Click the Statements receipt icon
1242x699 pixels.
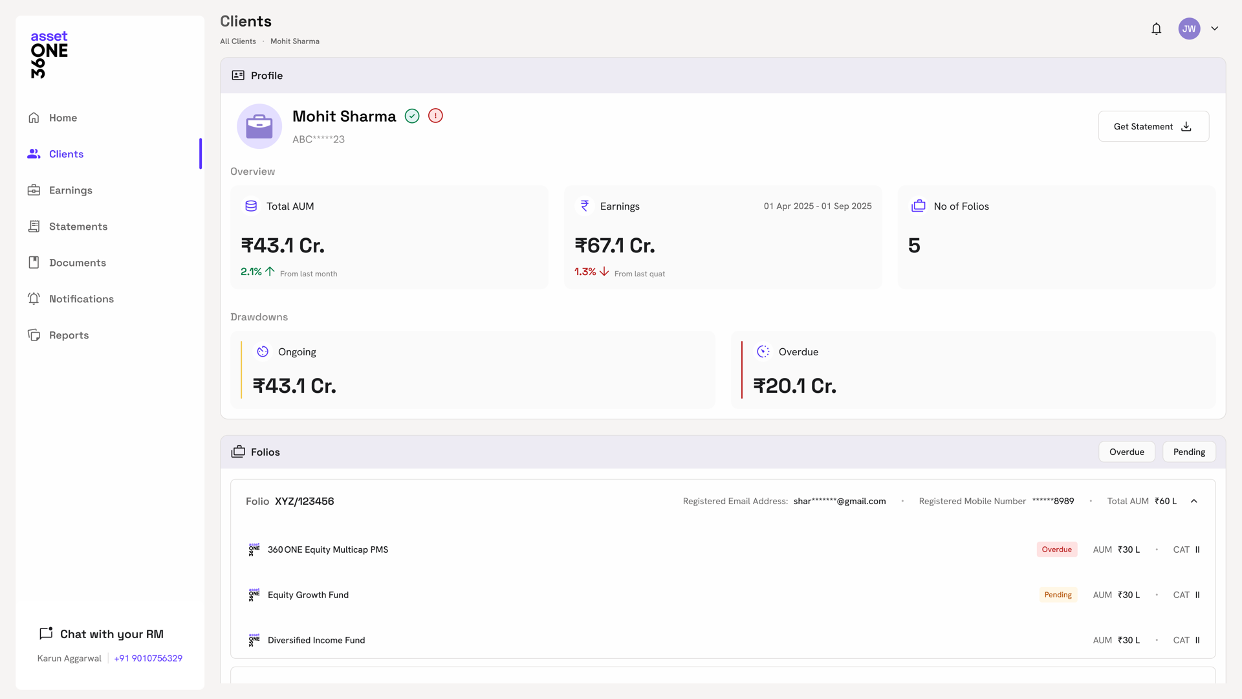tap(34, 227)
